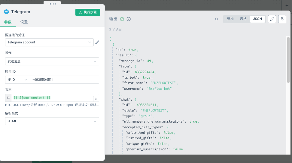
Task: Open the expression editor icon in text field
Action: 96,99
